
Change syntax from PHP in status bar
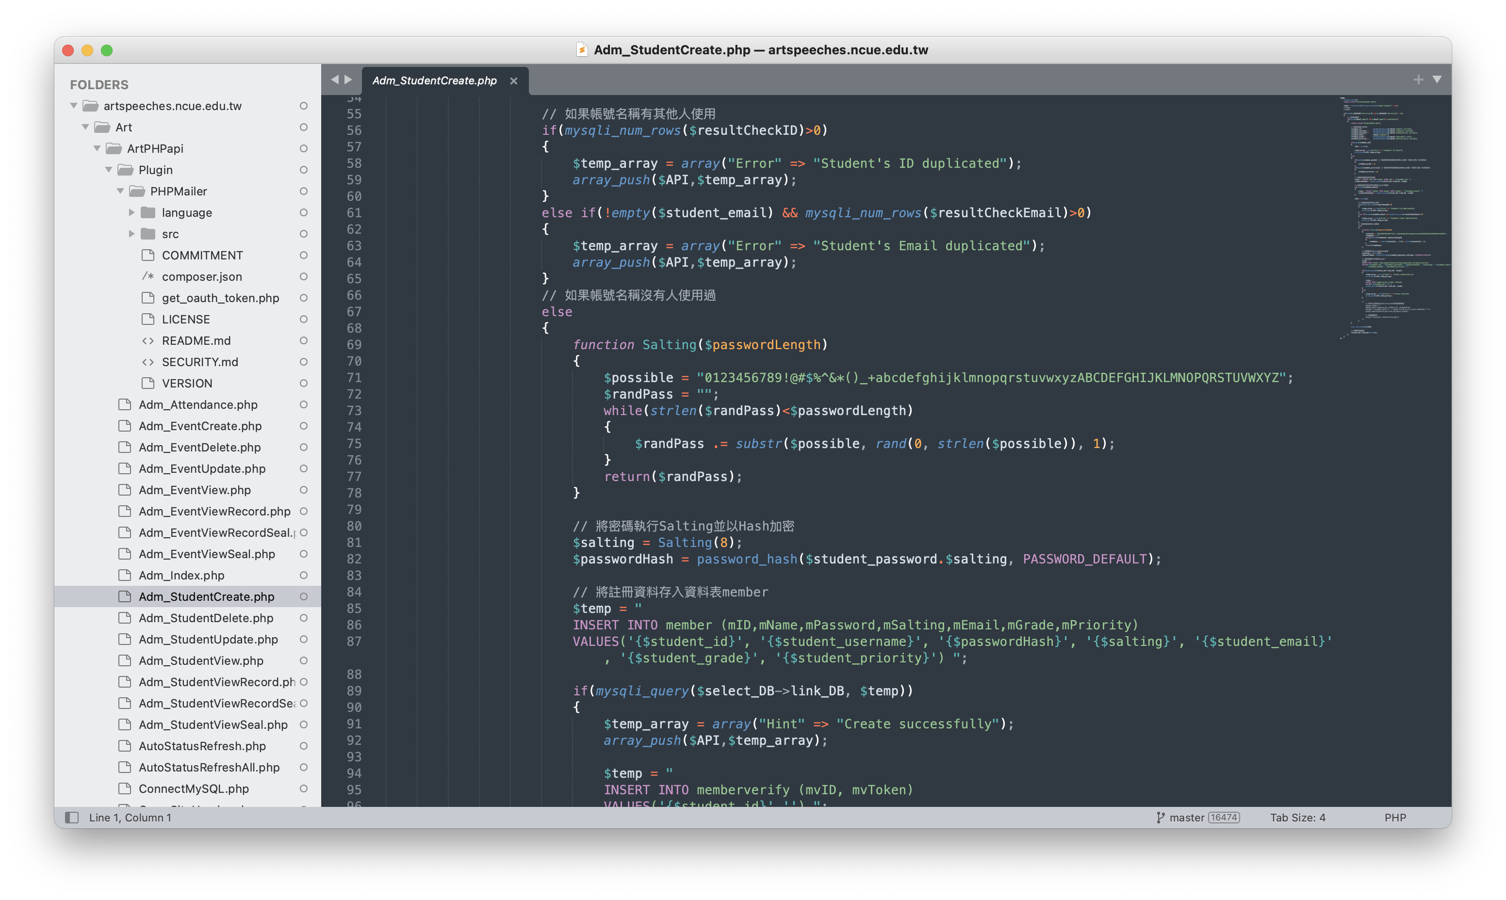tap(1394, 818)
